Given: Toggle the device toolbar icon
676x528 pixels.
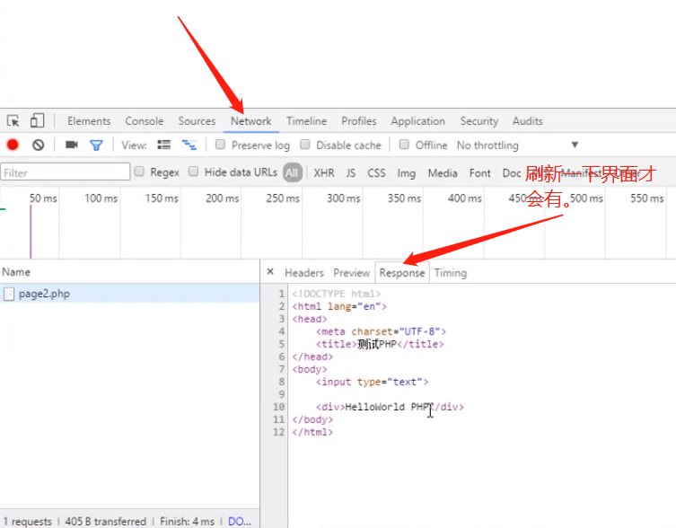Looking at the screenshot, I should tap(37, 120).
